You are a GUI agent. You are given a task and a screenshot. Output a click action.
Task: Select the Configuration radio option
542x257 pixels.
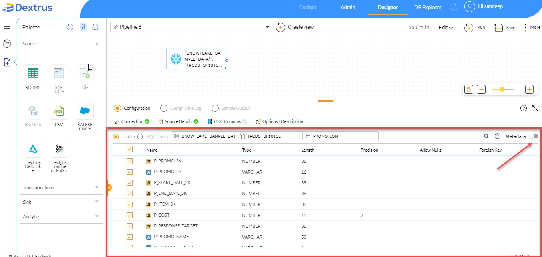tap(117, 108)
